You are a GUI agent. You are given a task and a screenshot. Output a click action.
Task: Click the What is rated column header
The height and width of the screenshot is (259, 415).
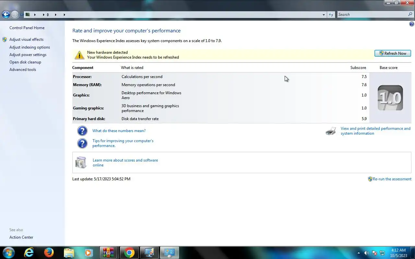tap(132, 68)
